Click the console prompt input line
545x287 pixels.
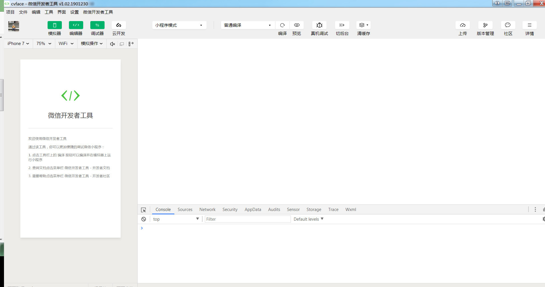(341, 228)
